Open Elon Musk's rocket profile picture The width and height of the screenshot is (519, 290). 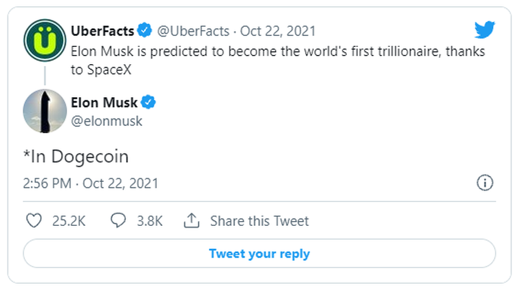coord(45,111)
